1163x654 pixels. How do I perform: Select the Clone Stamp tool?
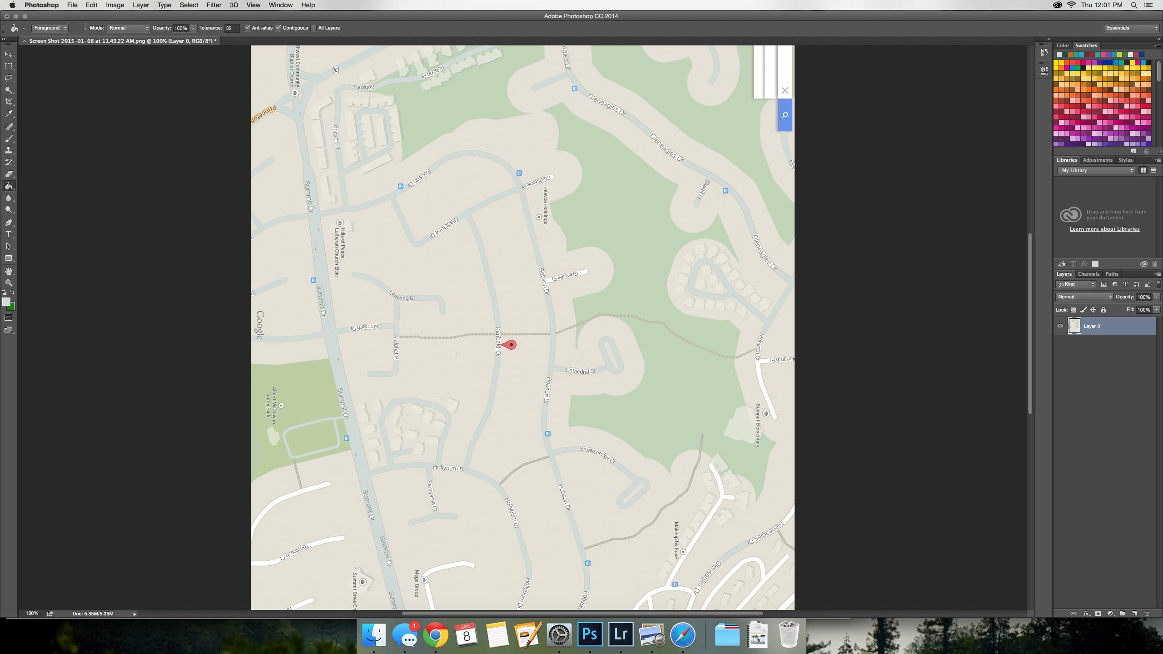click(9, 150)
